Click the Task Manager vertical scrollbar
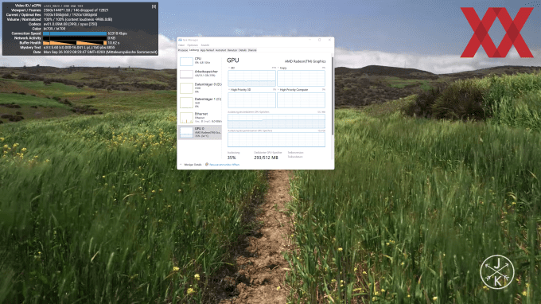The width and height of the screenshot is (541, 304). click(x=333, y=96)
